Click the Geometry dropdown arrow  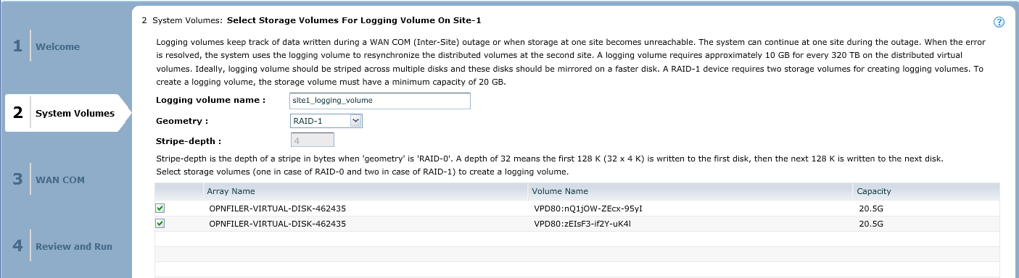(355, 121)
